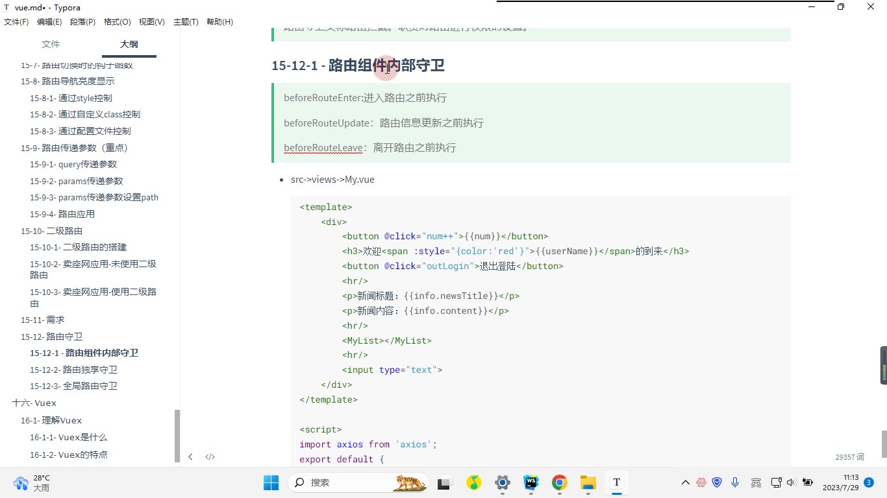Jump to outline item 15-12-3- 全局路由守卫
The image size is (887, 498).
pyautogui.click(x=73, y=386)
